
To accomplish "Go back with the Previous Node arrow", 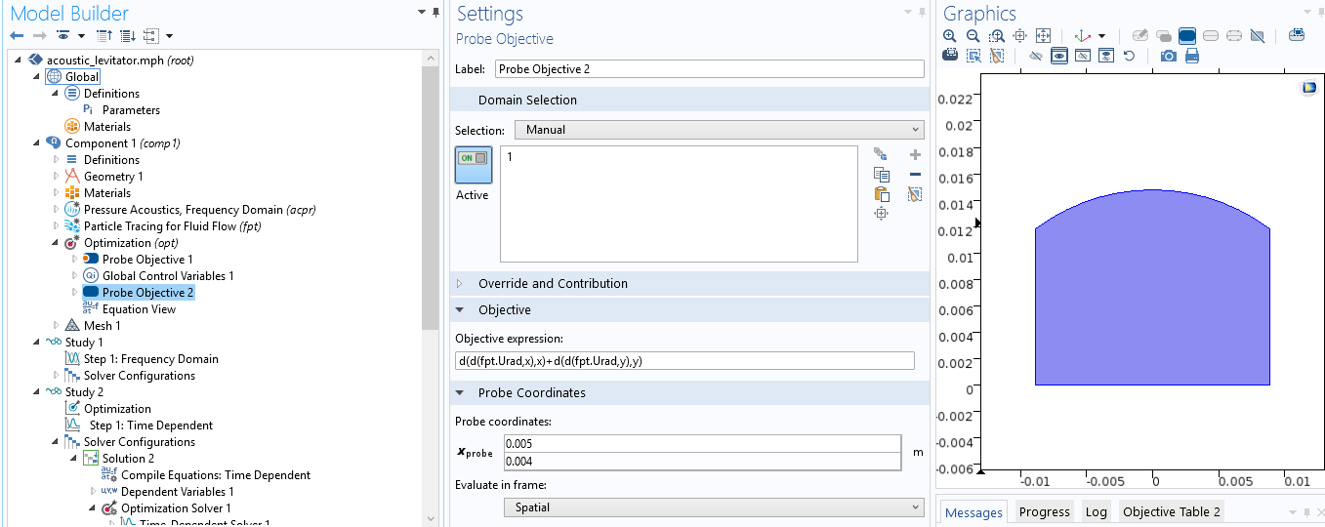I will (x=17, y=36).
